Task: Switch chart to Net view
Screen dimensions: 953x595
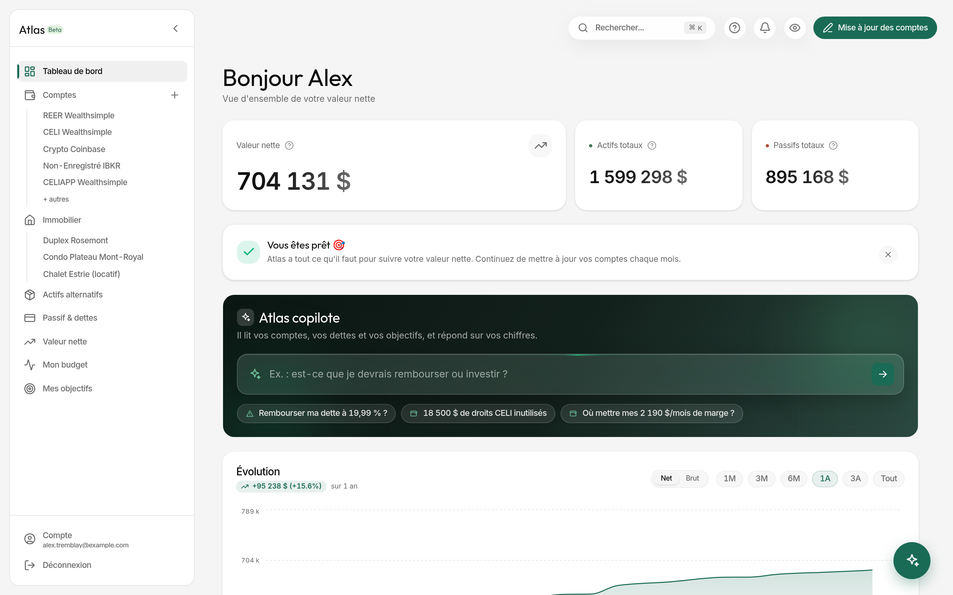Action: click(x=666, y=479)
